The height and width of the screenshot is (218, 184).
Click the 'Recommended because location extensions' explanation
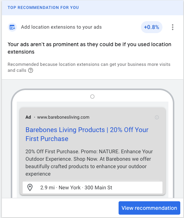coord(89,67)
